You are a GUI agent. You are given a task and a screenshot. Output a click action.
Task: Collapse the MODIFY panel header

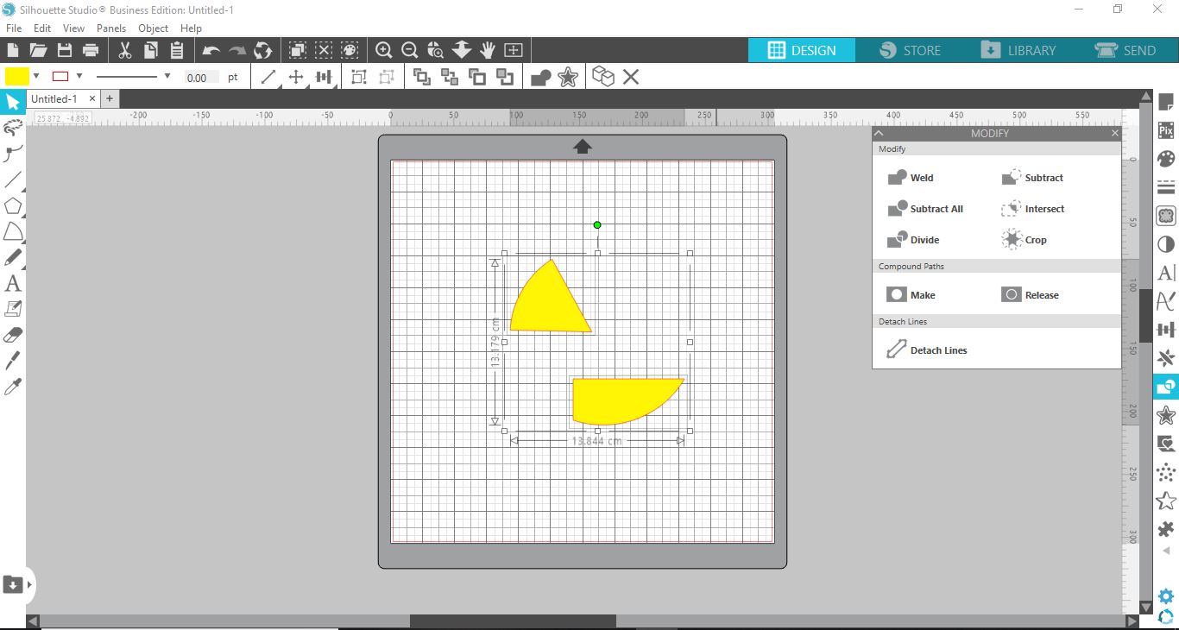pos(879,133)
